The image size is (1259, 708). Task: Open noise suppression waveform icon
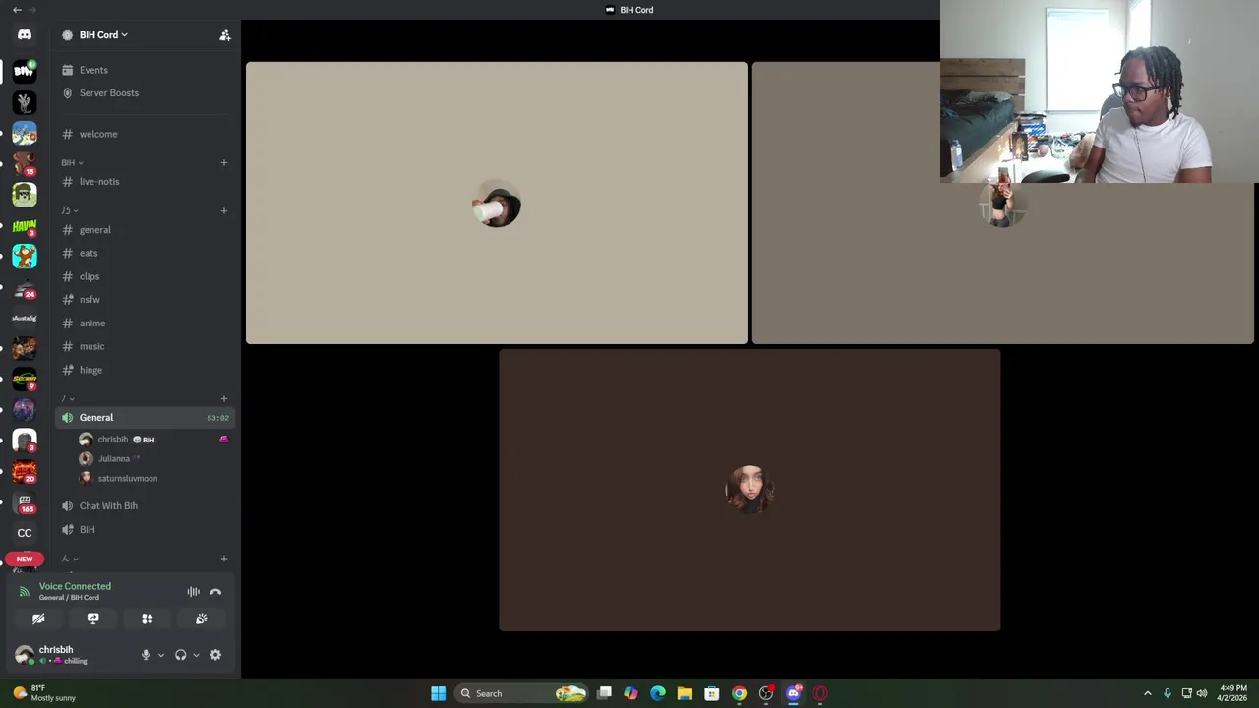click(x=193, y=592)
